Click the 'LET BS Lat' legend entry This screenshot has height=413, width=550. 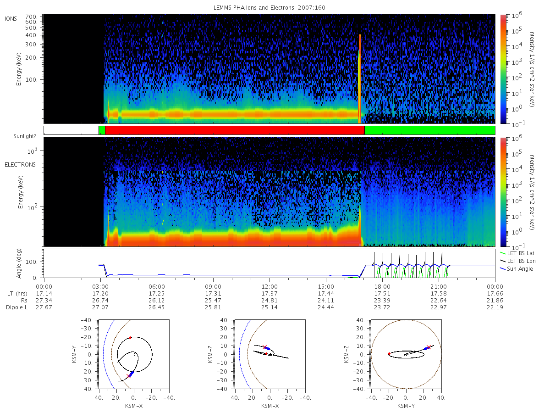point(517,253)
